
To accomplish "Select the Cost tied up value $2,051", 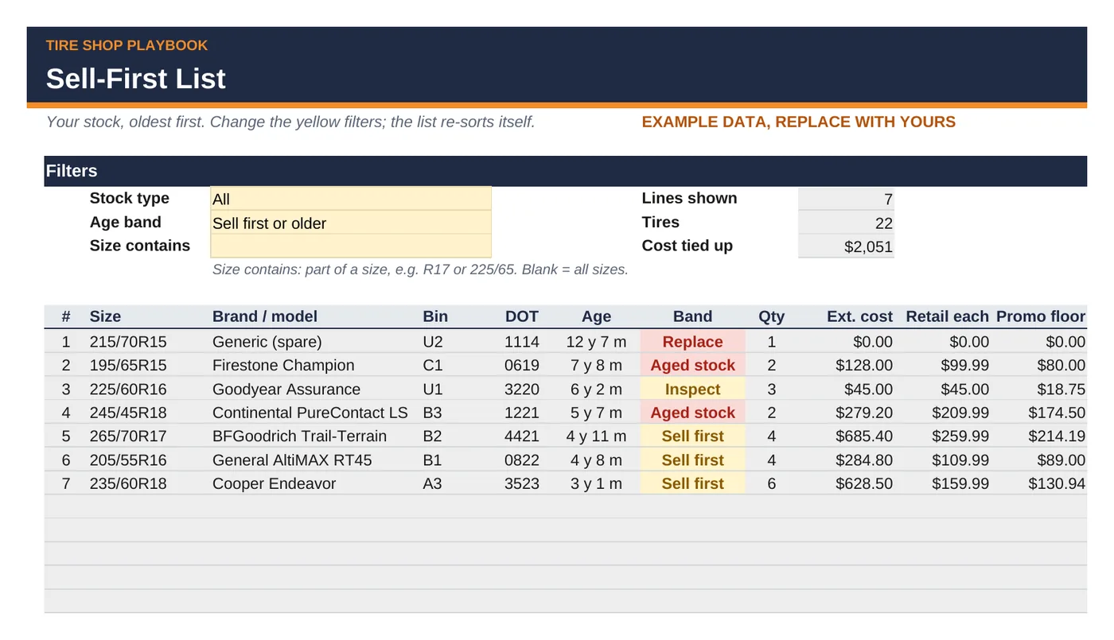I will pyautogui.click(x=846, y=246).
